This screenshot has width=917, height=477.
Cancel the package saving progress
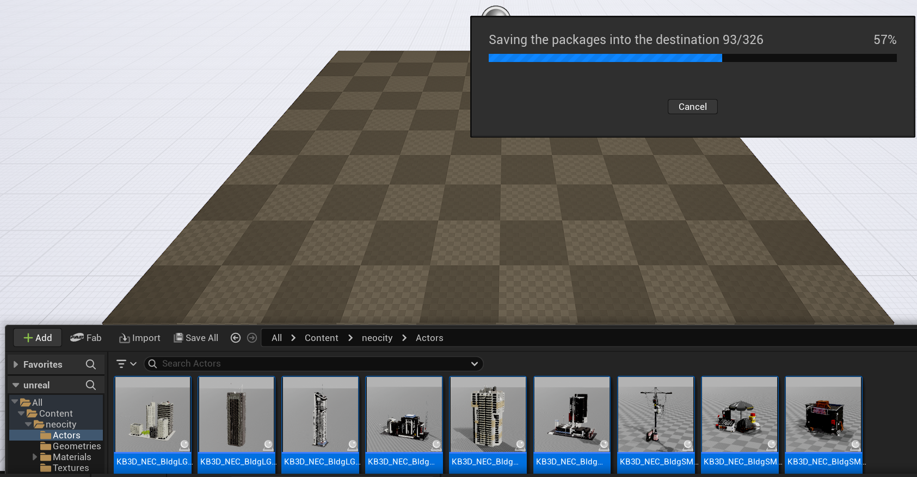pos(692,107)
